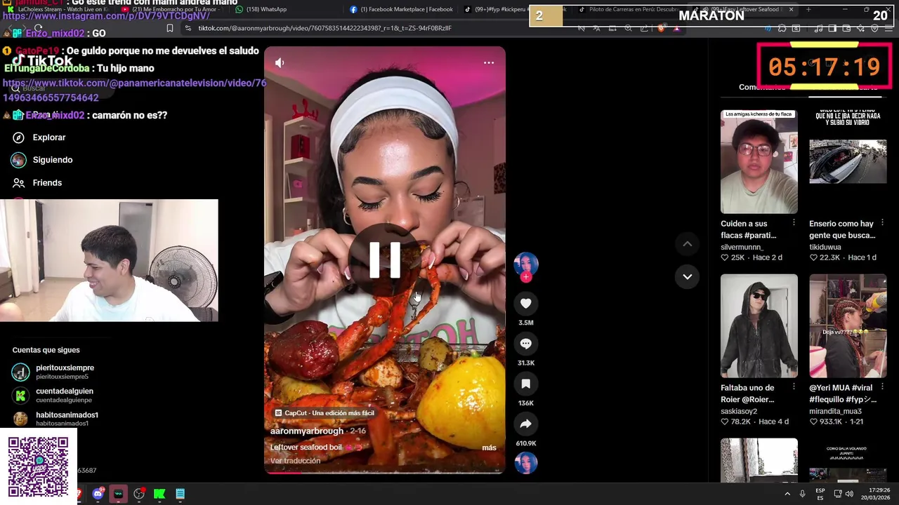Open options for '@Yeri MUA #viral' card
Screen dimensions: 899x505
coord(882,386)
